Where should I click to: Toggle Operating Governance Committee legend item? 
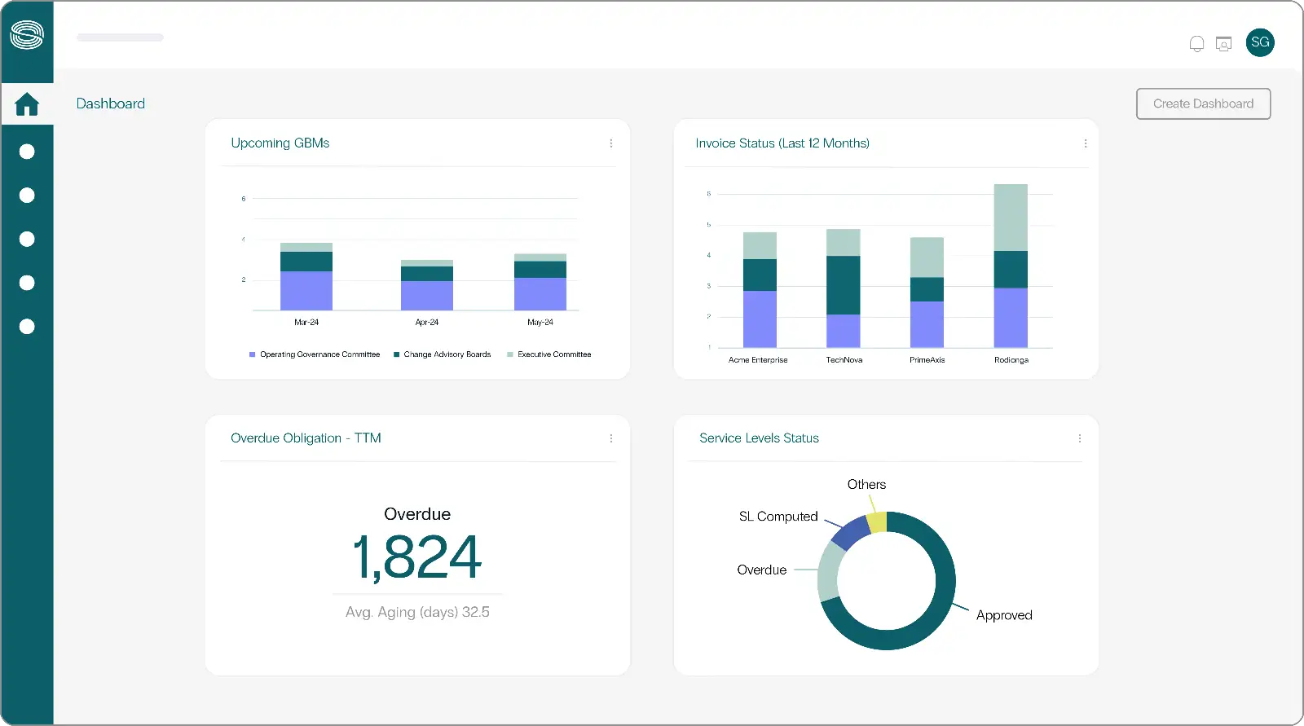315,354
